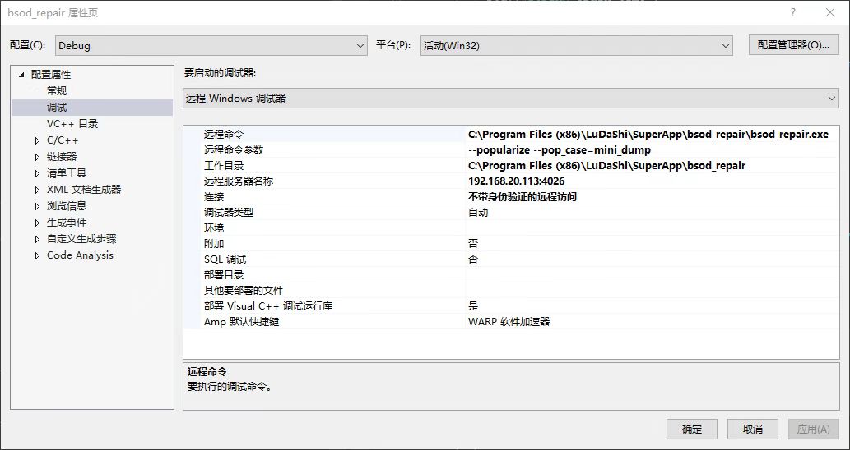Expand the C/C++ tree node
The width and height of the screenshot is (850, 450).
pyautogui.click(x=37, y=140)
